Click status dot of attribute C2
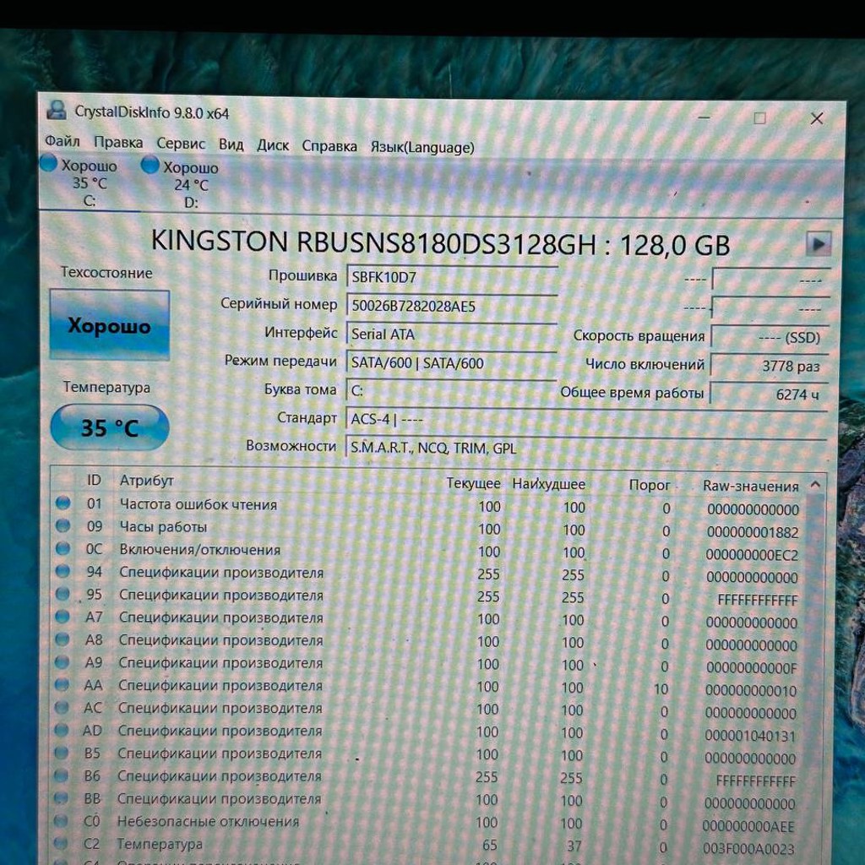This screenshot has height=865, width=865. (x=61, y=843)
